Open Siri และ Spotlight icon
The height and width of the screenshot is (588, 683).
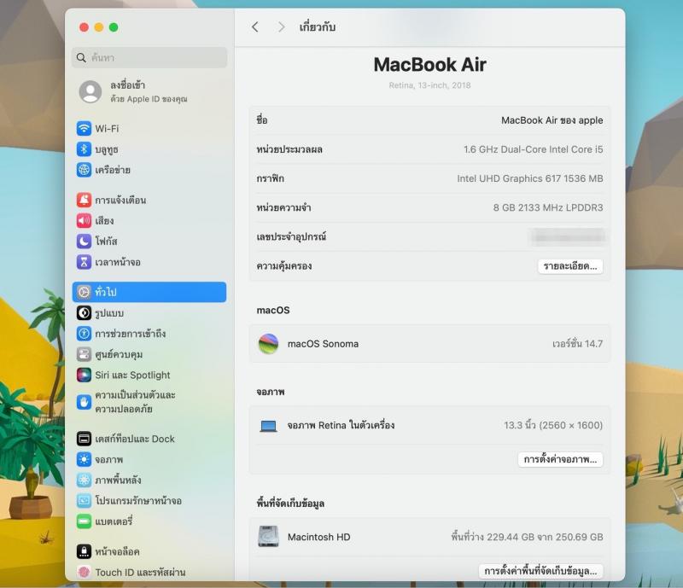[x=84, y=375]
